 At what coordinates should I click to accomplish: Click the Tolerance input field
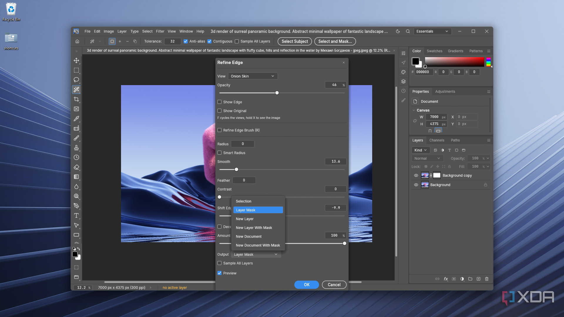(172, 41)
